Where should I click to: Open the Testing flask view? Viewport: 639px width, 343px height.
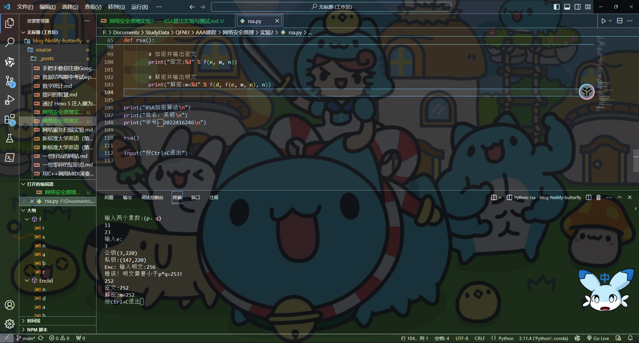coord(10,138)
